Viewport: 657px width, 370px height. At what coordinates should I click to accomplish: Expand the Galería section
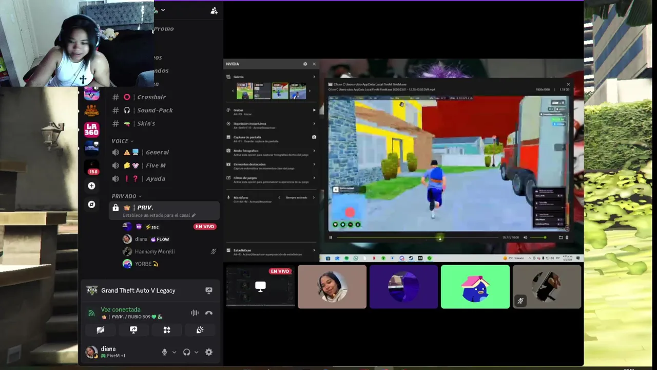click(x=271, y=77)
